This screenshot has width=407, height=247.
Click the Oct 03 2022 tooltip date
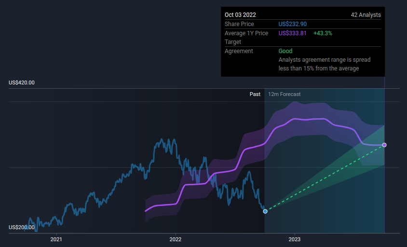pyautogui.click(x=240, y=15)
